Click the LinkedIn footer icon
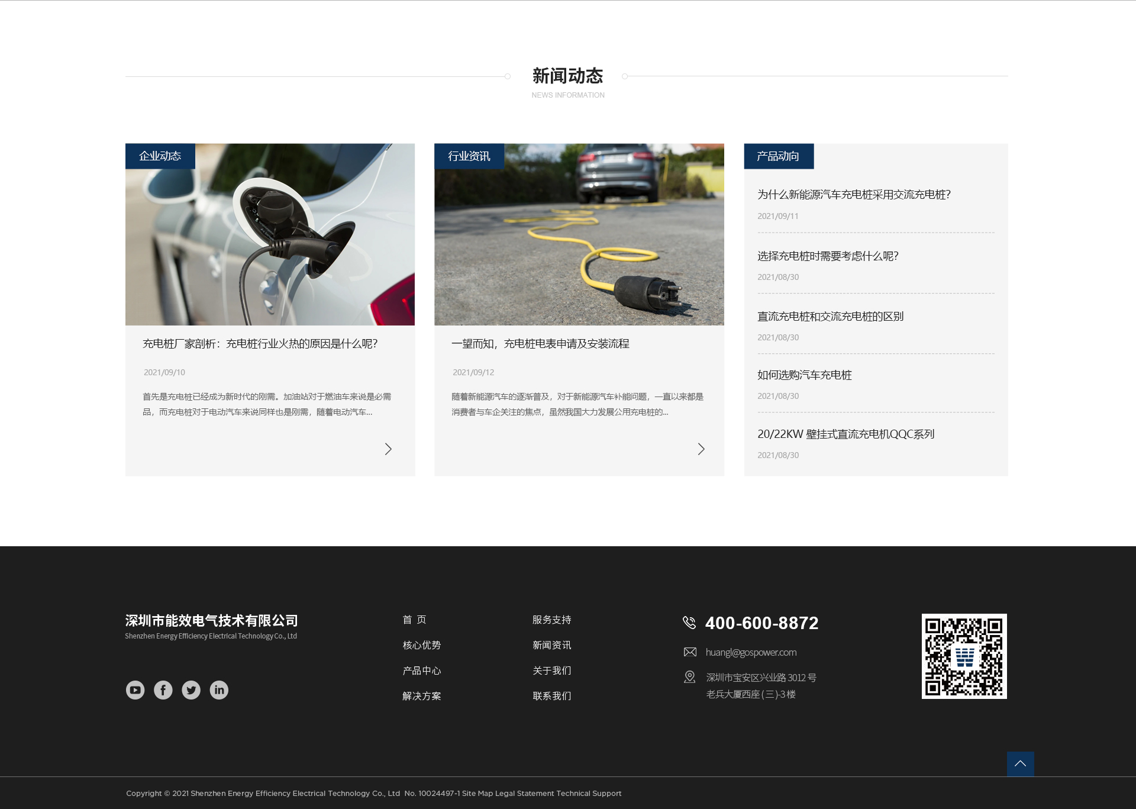The height and width of the screenshot is (809, 1136). tap(219, 690)
